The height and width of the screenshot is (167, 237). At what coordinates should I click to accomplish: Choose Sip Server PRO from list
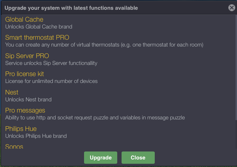coord(27,56)
